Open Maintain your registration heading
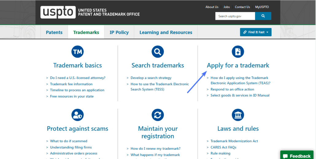The image size is (316, 159). pos(158,132)
